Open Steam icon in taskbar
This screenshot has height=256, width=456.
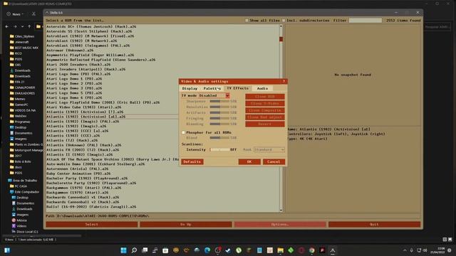228,250
